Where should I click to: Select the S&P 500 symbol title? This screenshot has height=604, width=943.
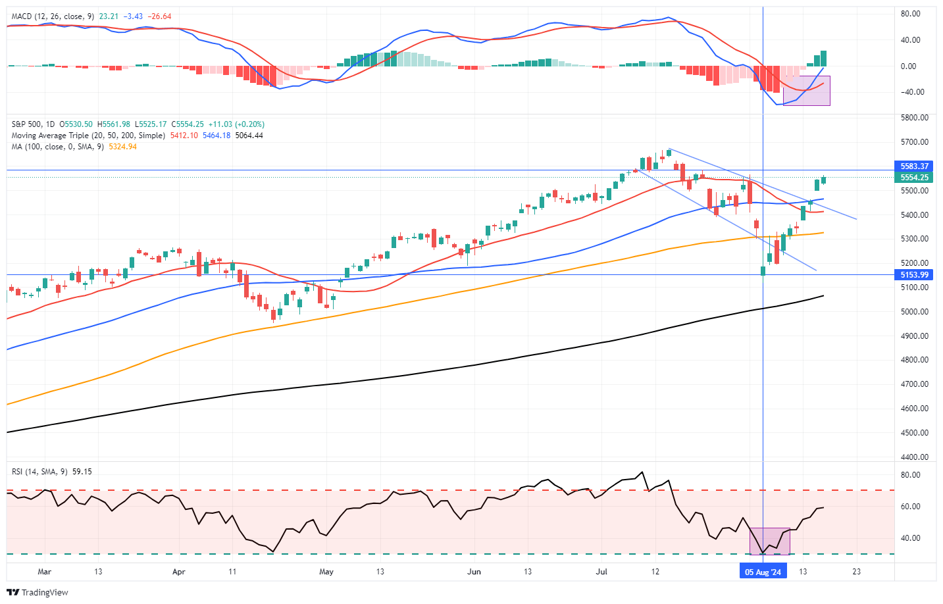pos(26,124)
